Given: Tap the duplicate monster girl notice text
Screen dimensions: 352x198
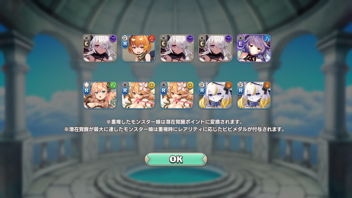Looking at the screenshot, I should pos(175,122).
